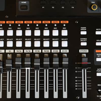101x101 pixels.
Task: Click the orange MUTE label above channel 15/16
Action: (28, 22)
